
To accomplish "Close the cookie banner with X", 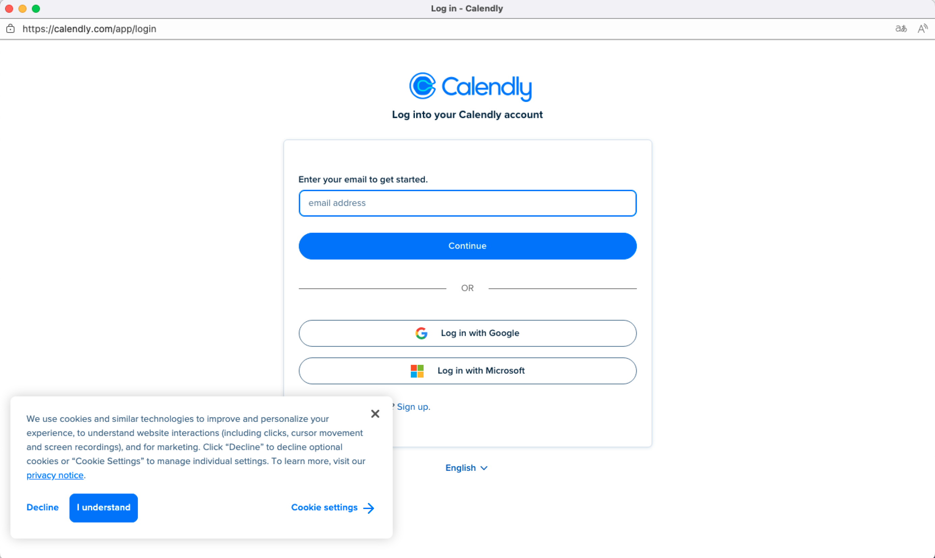I will pos(375,414).
